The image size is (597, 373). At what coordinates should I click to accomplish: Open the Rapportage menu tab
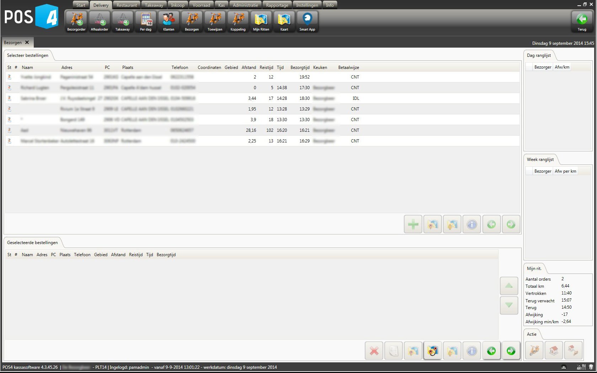tap(277, 5)
